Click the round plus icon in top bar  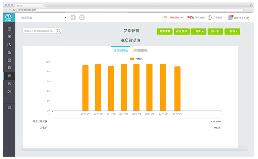(73, 17)
